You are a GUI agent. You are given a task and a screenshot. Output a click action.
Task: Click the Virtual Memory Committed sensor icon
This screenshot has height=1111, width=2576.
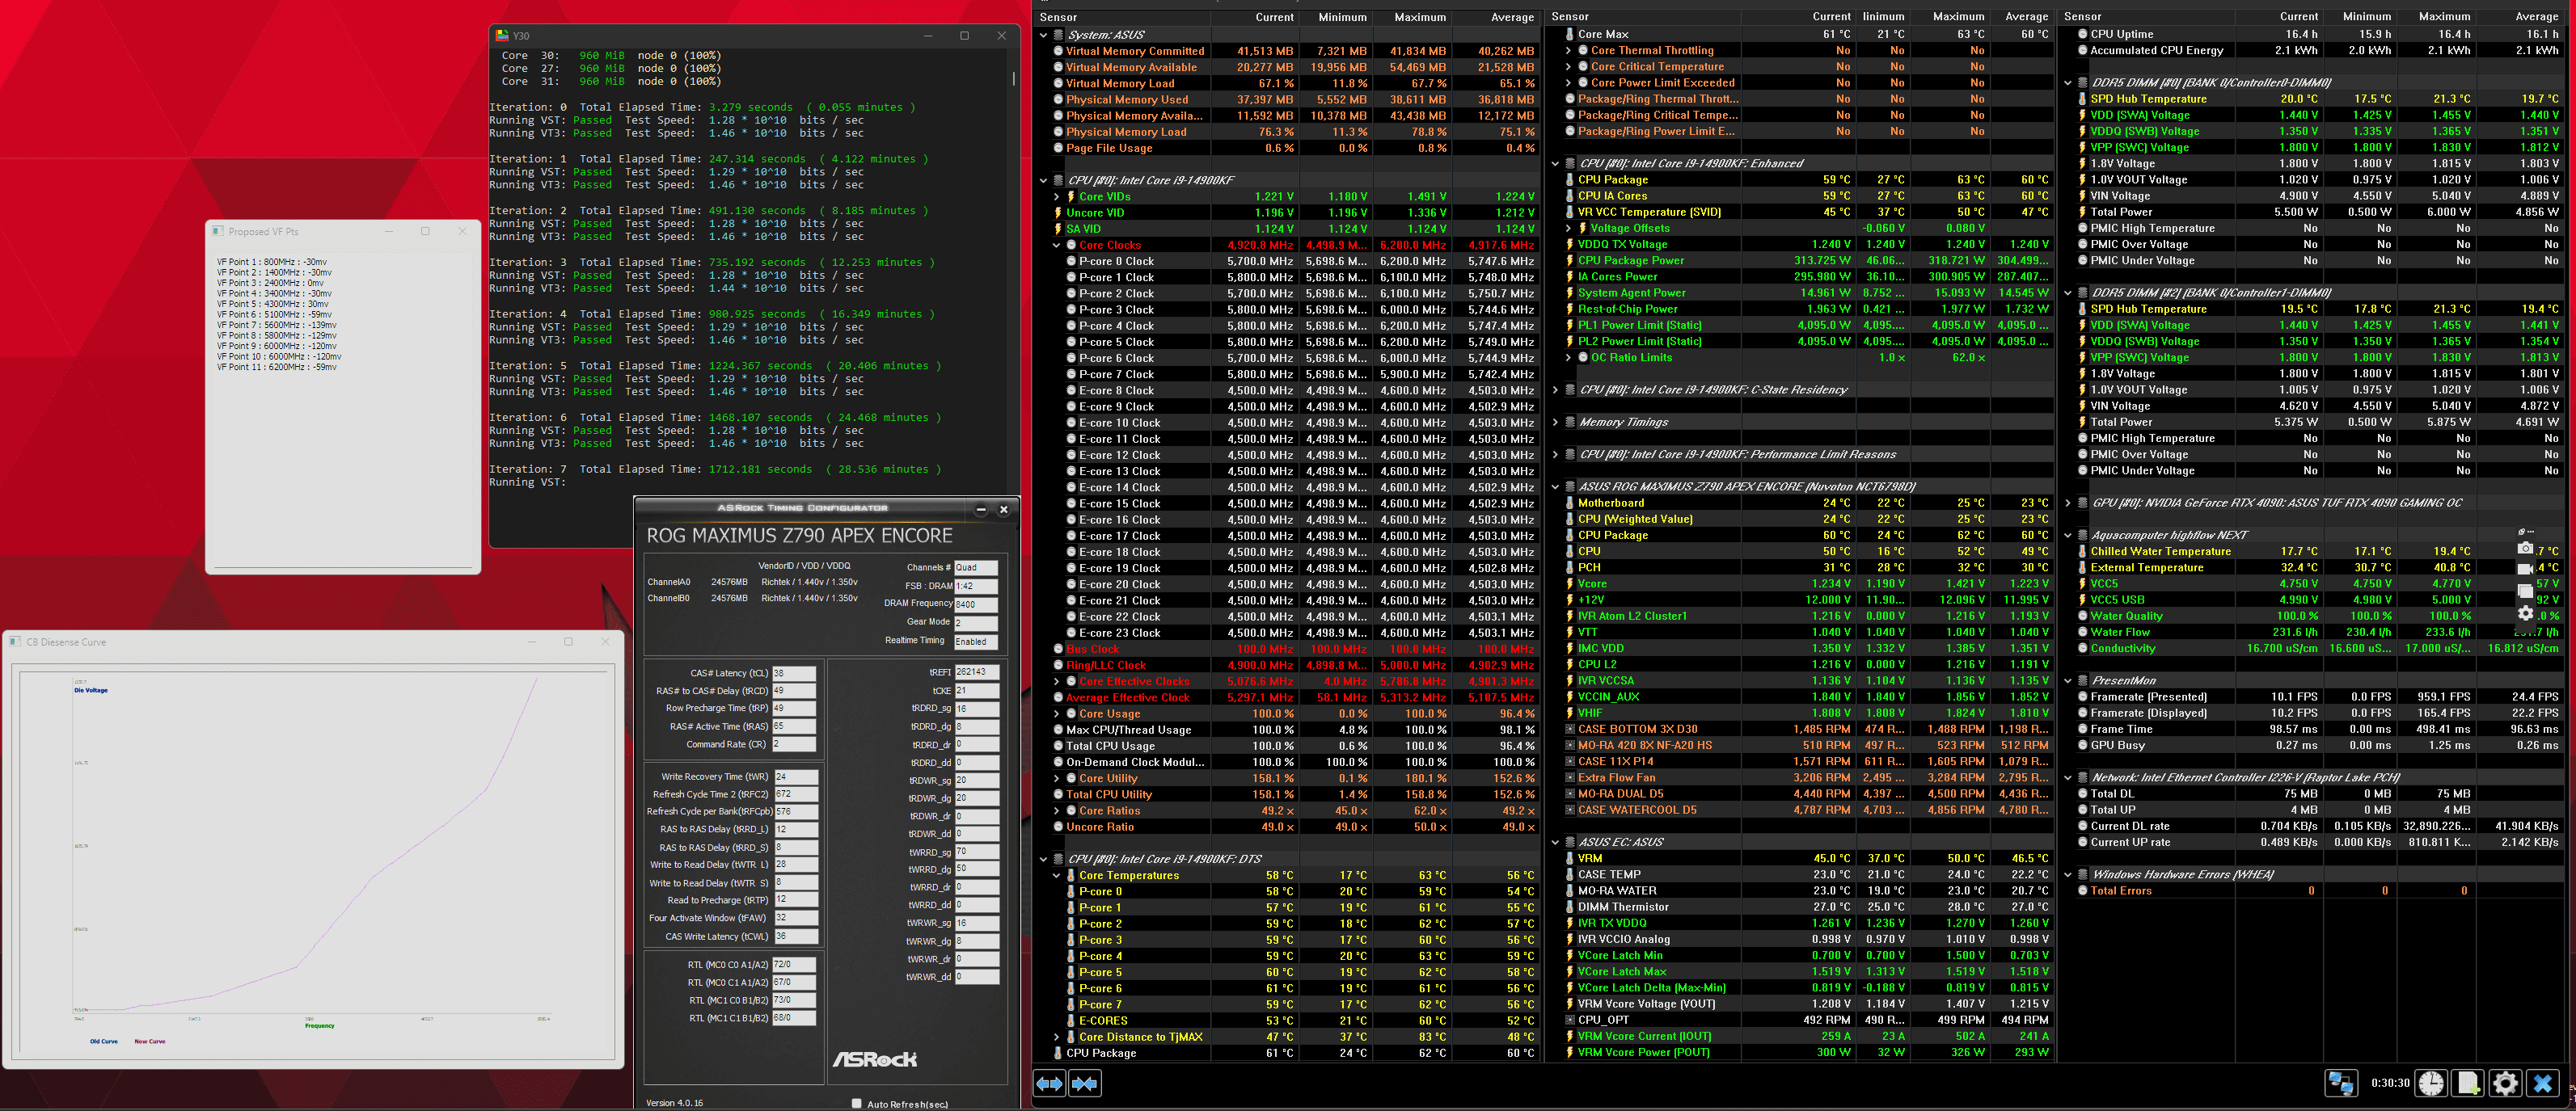(1058, 51)
